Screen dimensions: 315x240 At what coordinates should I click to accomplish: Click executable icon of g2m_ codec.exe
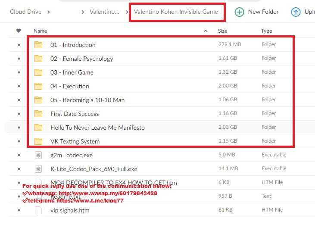pos(38,155)
